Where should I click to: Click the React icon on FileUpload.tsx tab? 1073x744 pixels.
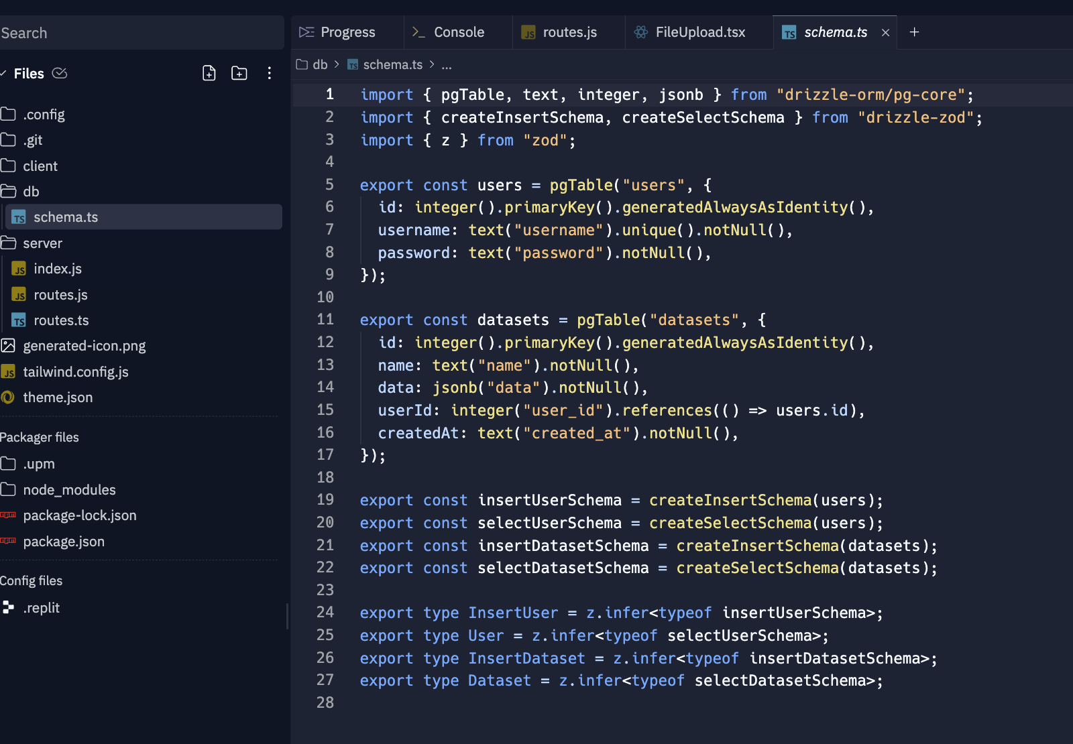click(x=641, y=32)
